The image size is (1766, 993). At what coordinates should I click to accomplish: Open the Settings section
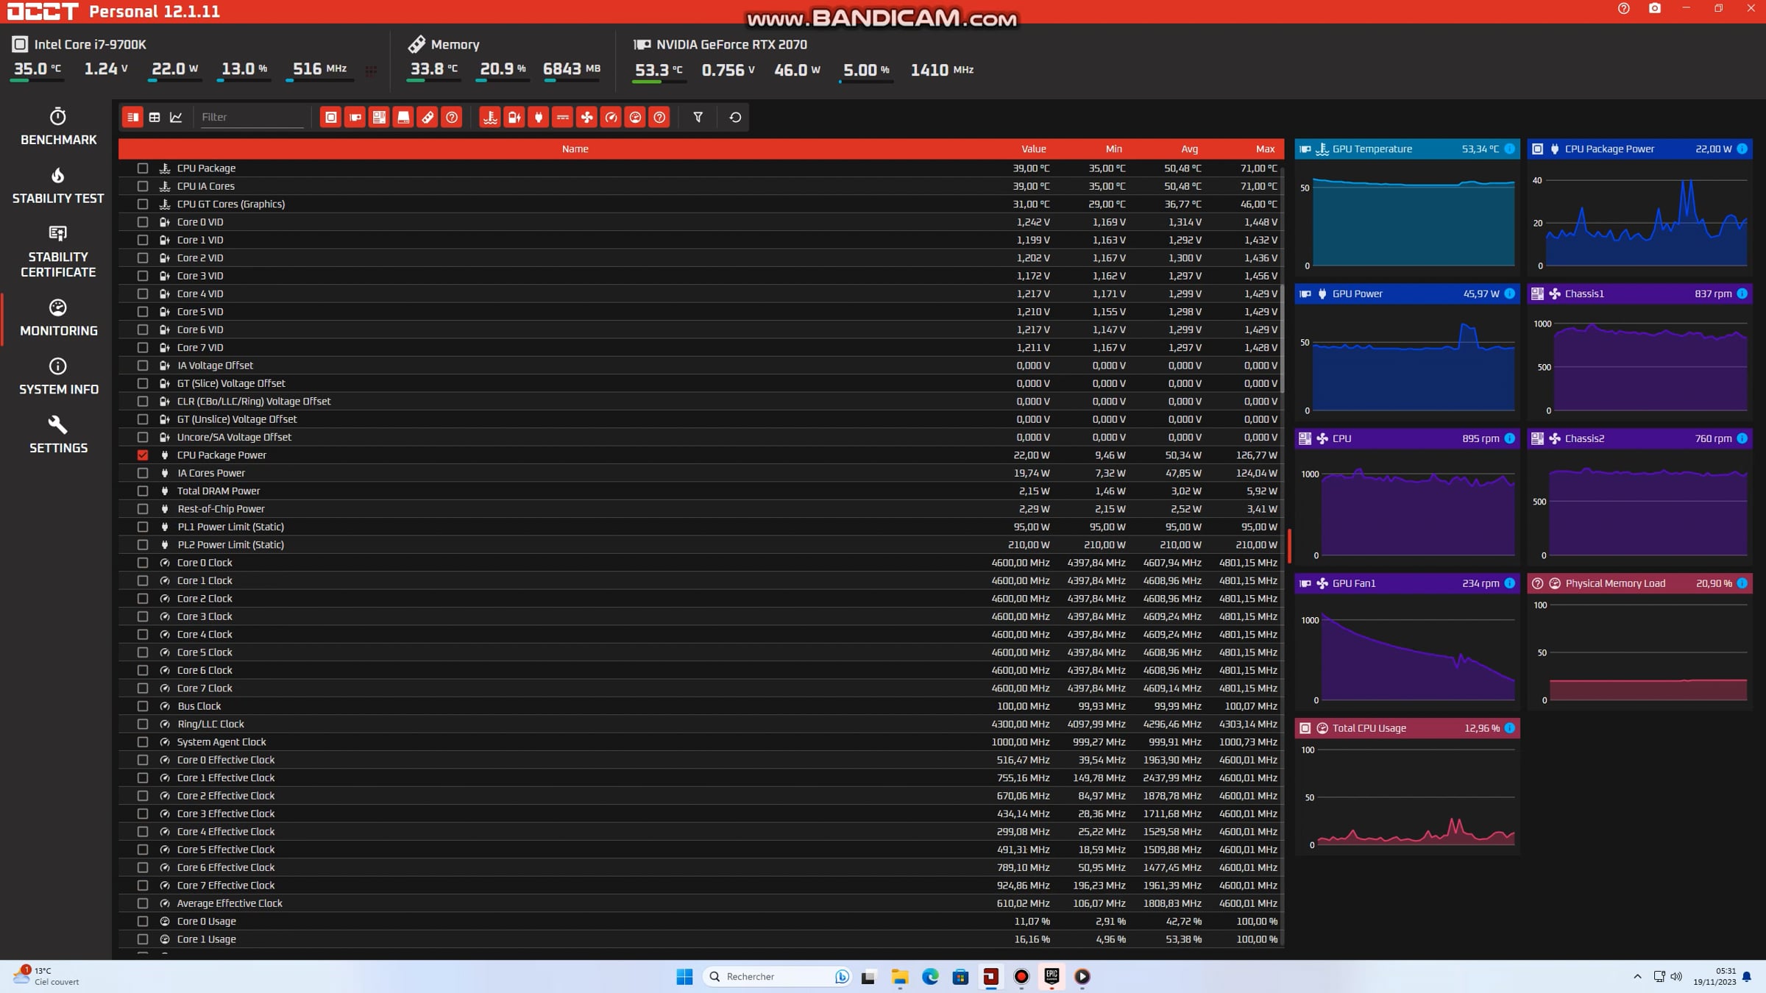pos(58,435)
